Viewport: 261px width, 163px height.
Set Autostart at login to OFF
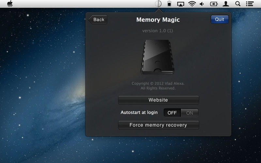point(172,113)
